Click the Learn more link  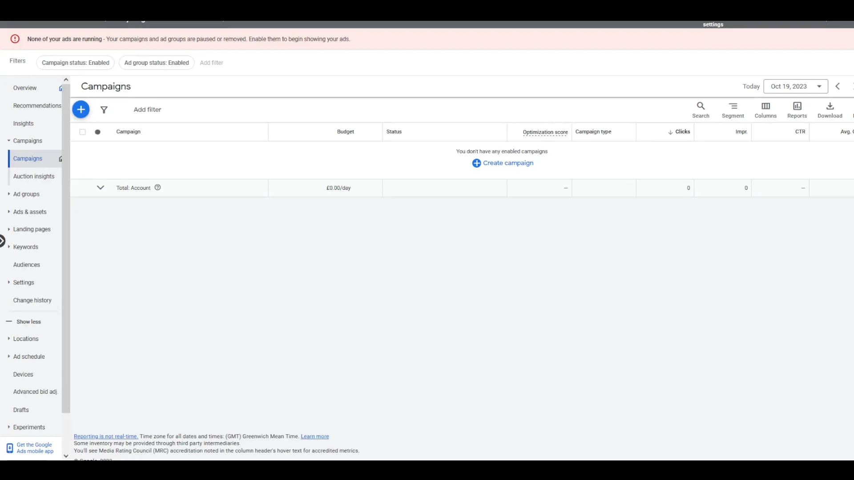coord(315,436)
